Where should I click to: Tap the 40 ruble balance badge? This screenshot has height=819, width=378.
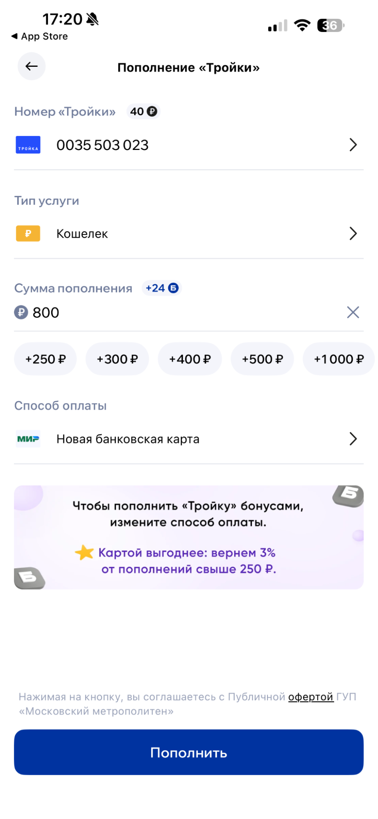143,111
